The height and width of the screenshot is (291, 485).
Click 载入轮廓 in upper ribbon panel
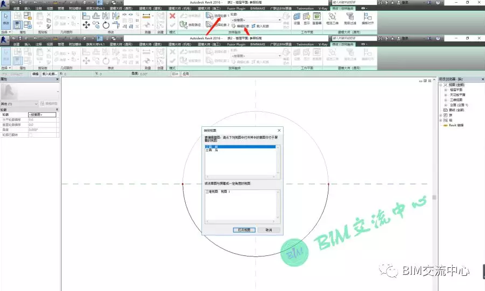click(x=260, y=26)
